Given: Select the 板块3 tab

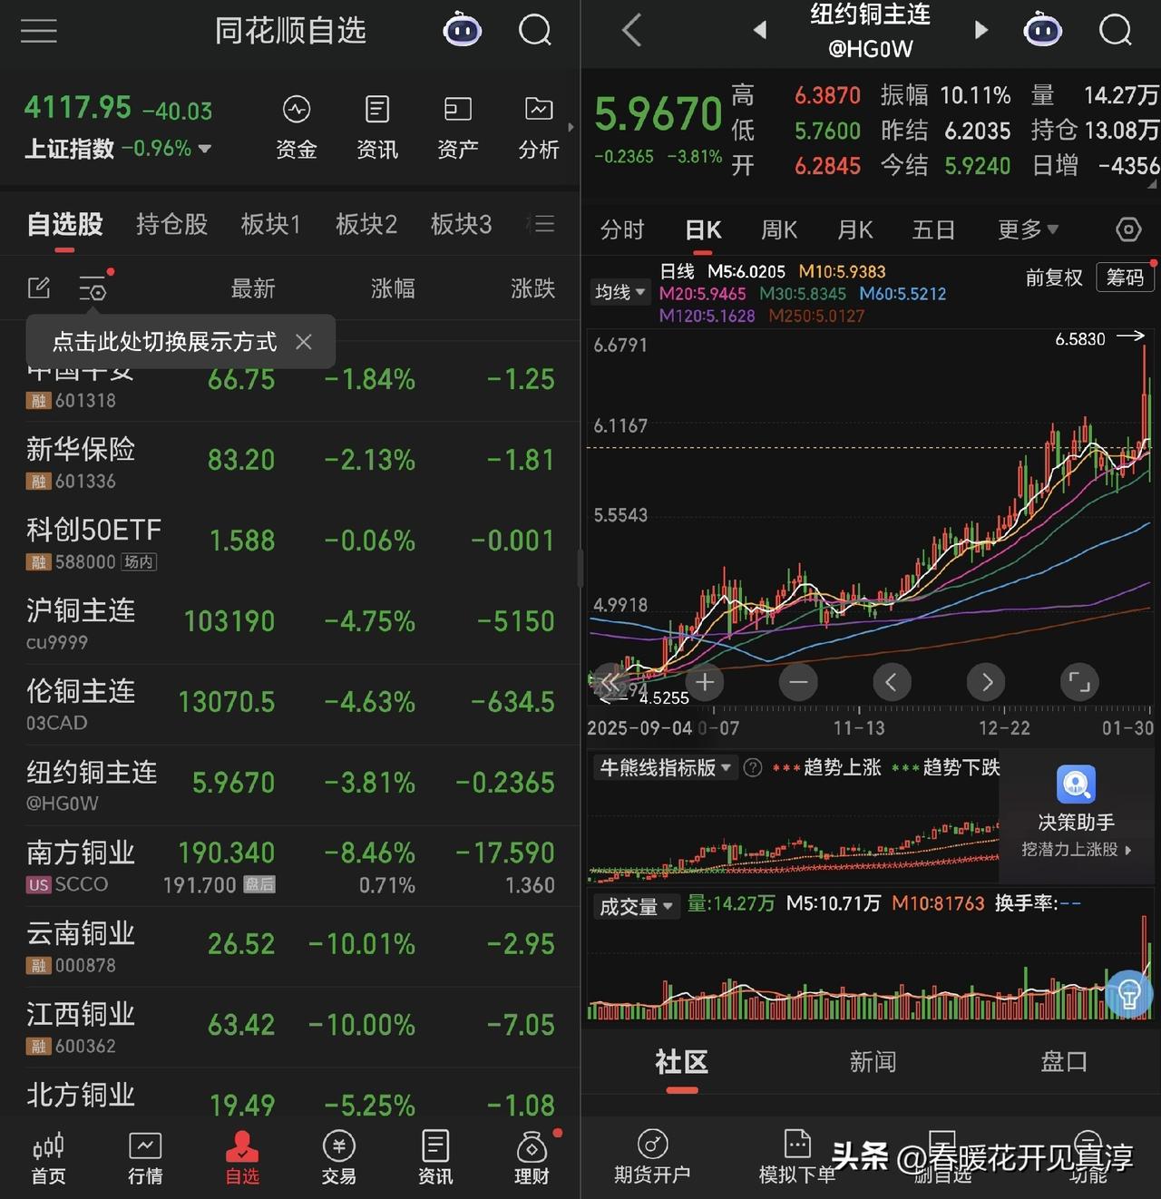Looking at the screenshot, I should point(461,224).
